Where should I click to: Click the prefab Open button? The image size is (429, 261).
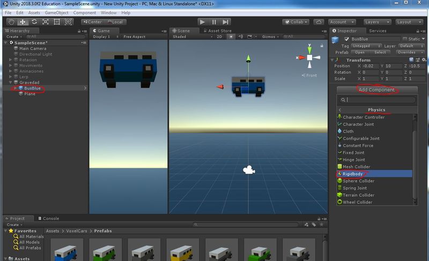click(359, 52)
